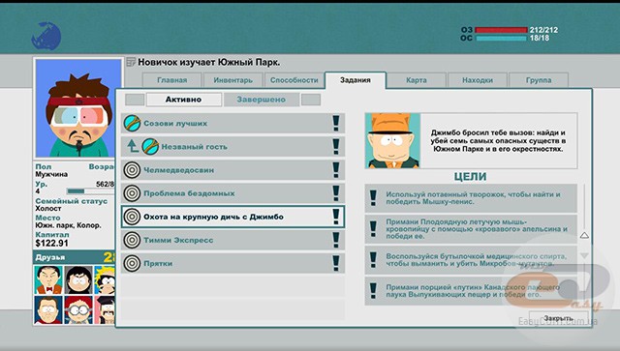Switch to the Активно quest filter

(183, 100)
